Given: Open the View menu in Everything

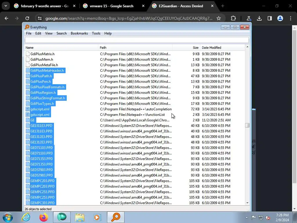Looking at the screenshot, I should point(49,33).
